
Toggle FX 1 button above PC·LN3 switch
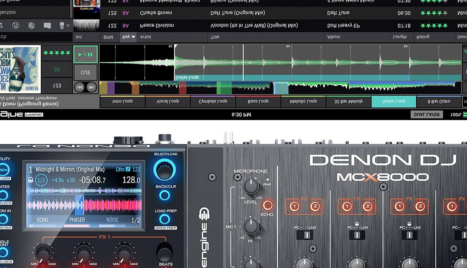(295, 206)
